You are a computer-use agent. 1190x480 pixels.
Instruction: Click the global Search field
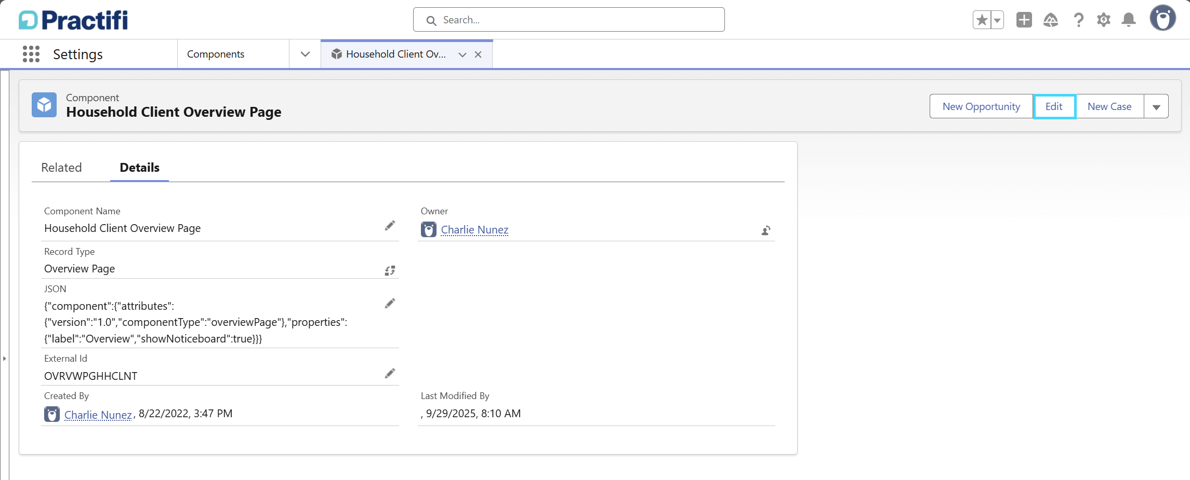(x=568, y=20)
